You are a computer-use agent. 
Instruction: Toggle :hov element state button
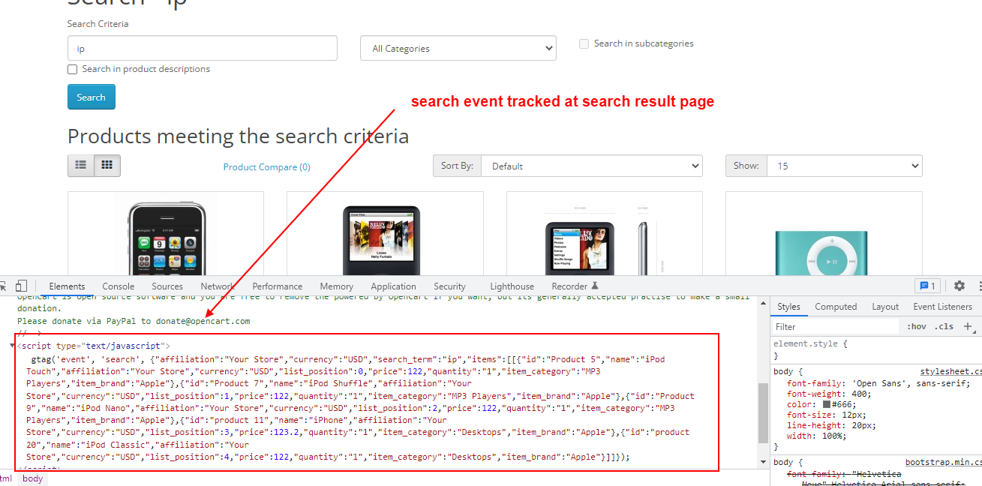916,326
